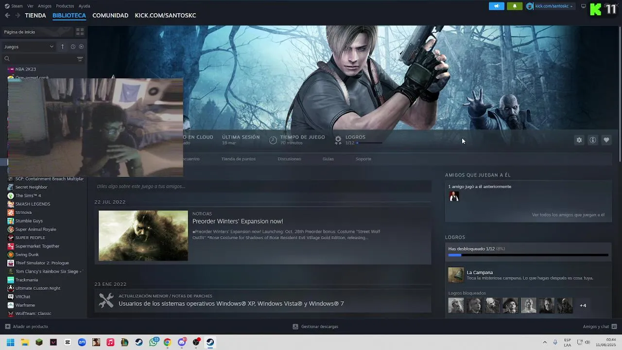Open Discord from taskbar
The image size is (622, 350).
pyautogui.click(x=182, y=342)
